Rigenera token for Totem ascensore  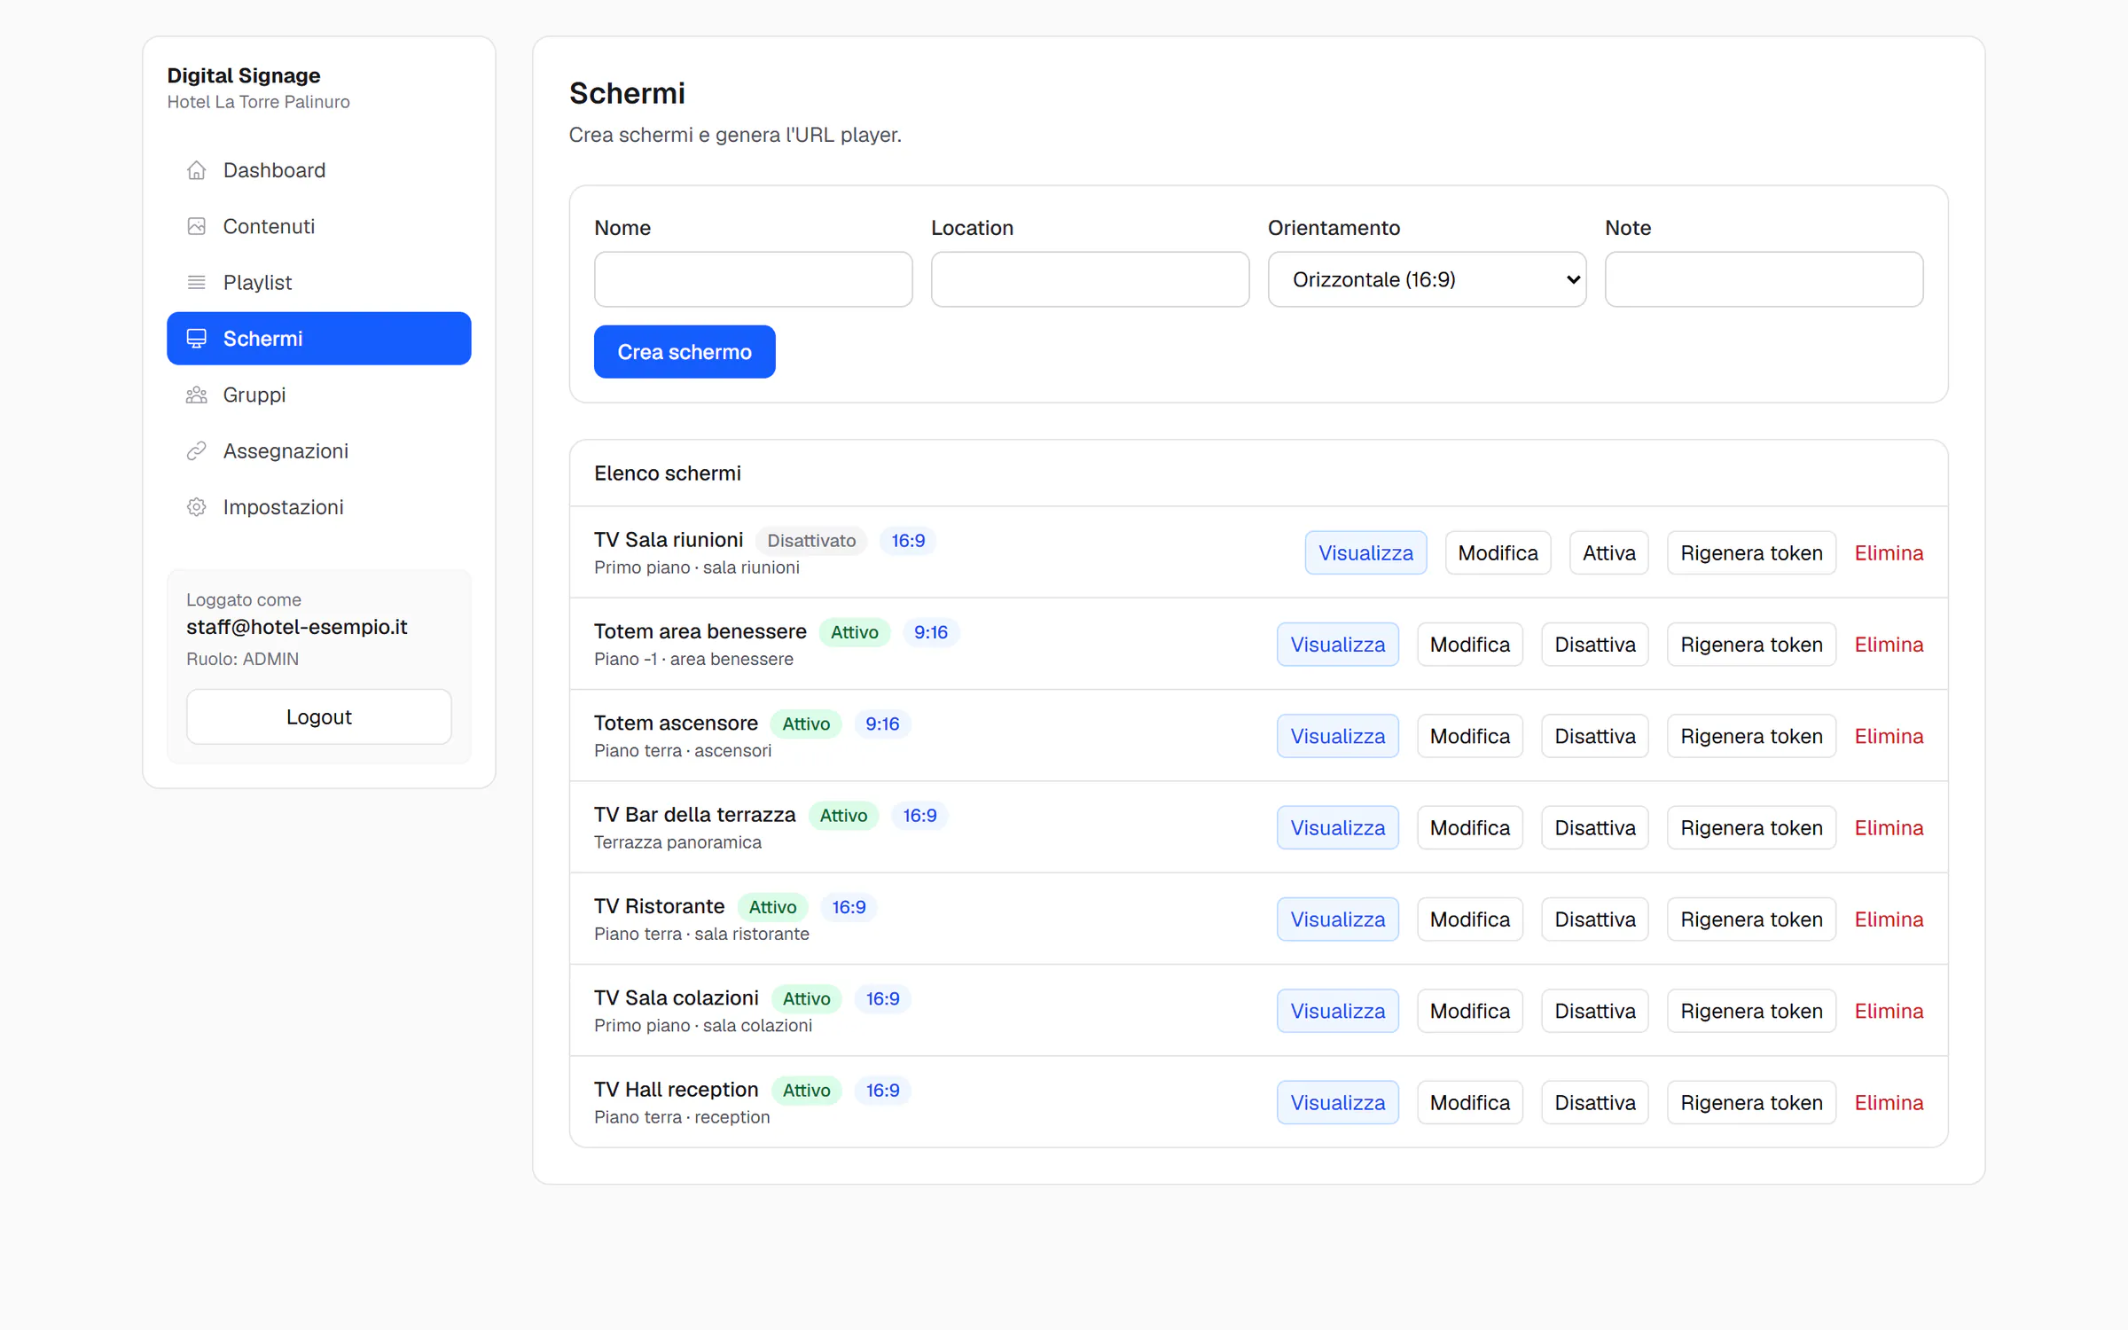coord(1751,736)
